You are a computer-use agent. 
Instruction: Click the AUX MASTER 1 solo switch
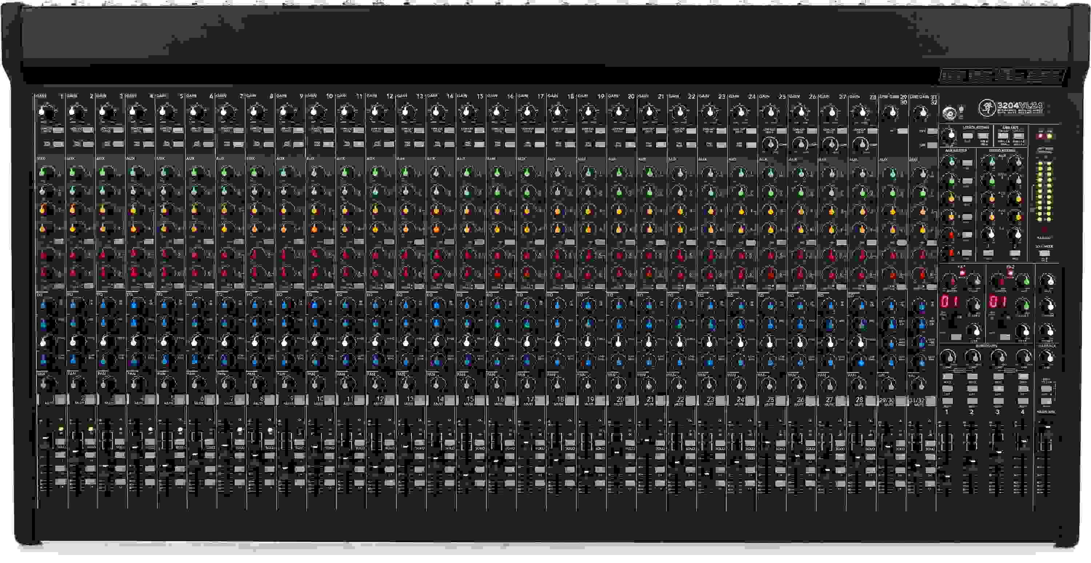[x=968, y=162]
